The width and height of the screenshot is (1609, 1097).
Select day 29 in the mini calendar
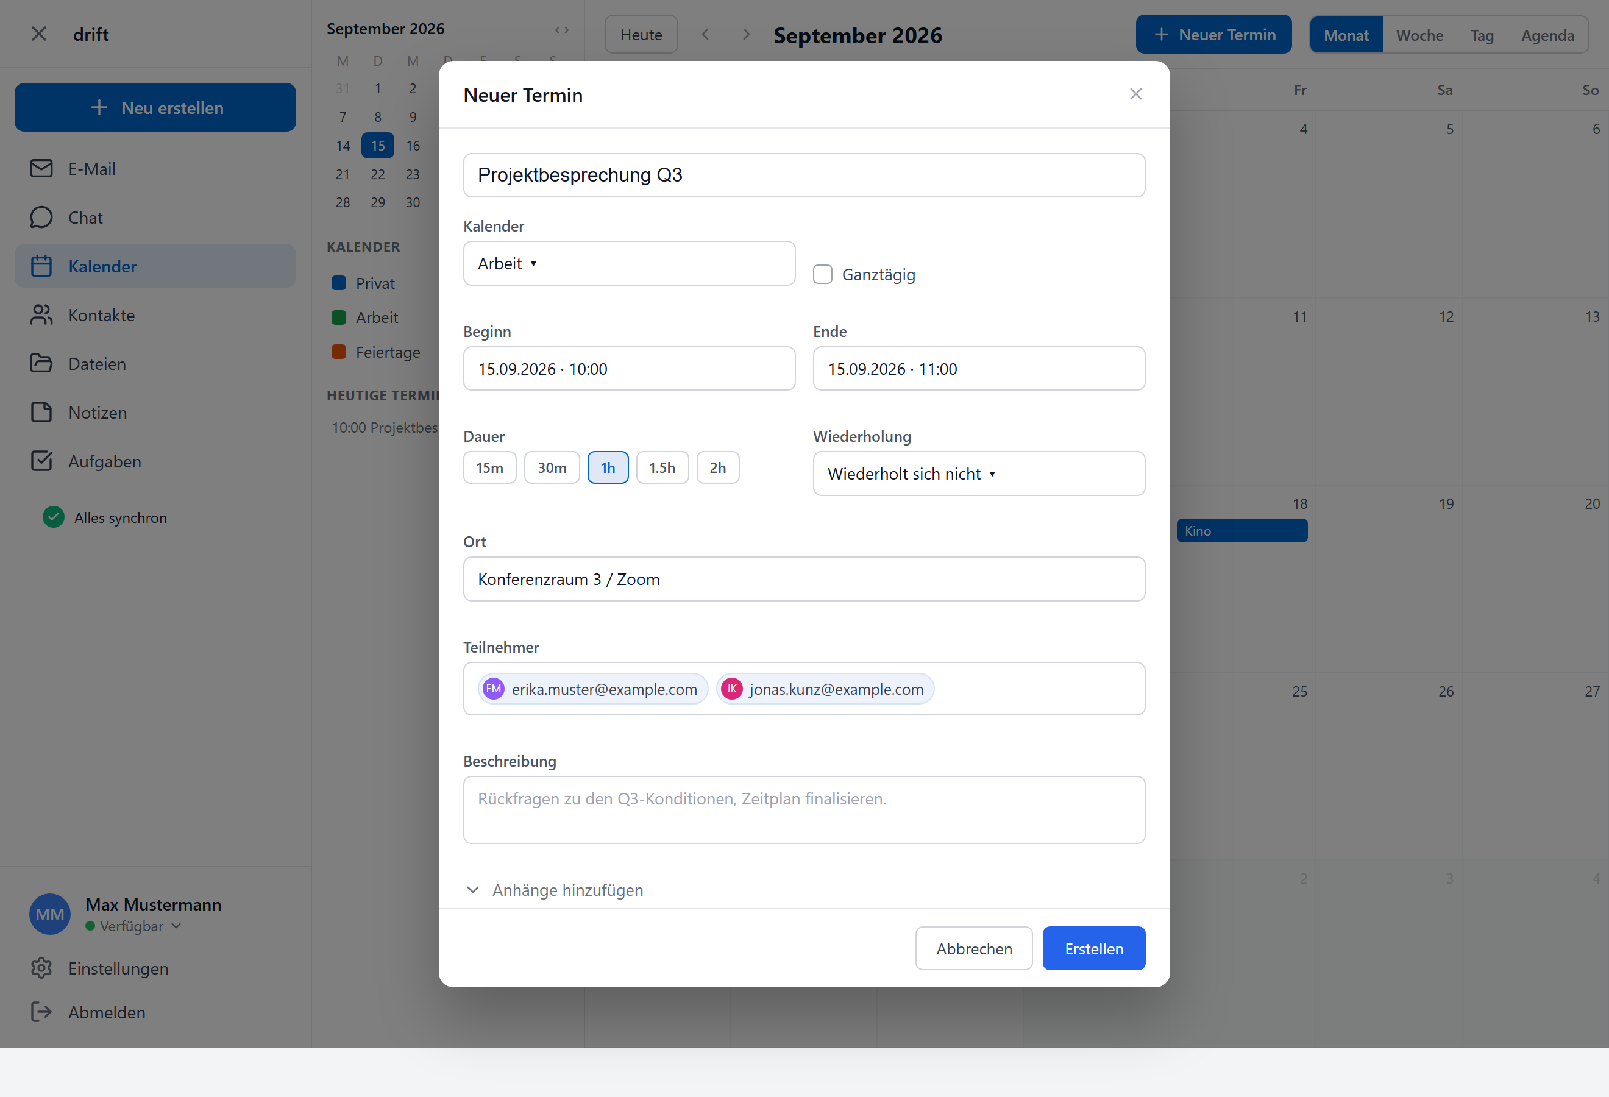click(378, 203)
